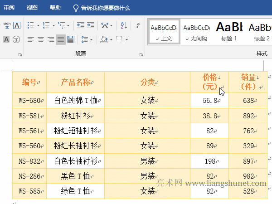This screenshot has width=272, height=204.
Task: Expand the shading color dropdown arrow
Action: (x=111, y=39)
